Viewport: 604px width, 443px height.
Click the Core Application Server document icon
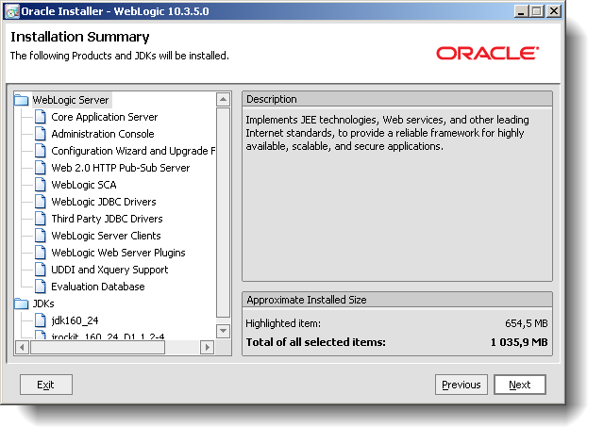[40, 117]
